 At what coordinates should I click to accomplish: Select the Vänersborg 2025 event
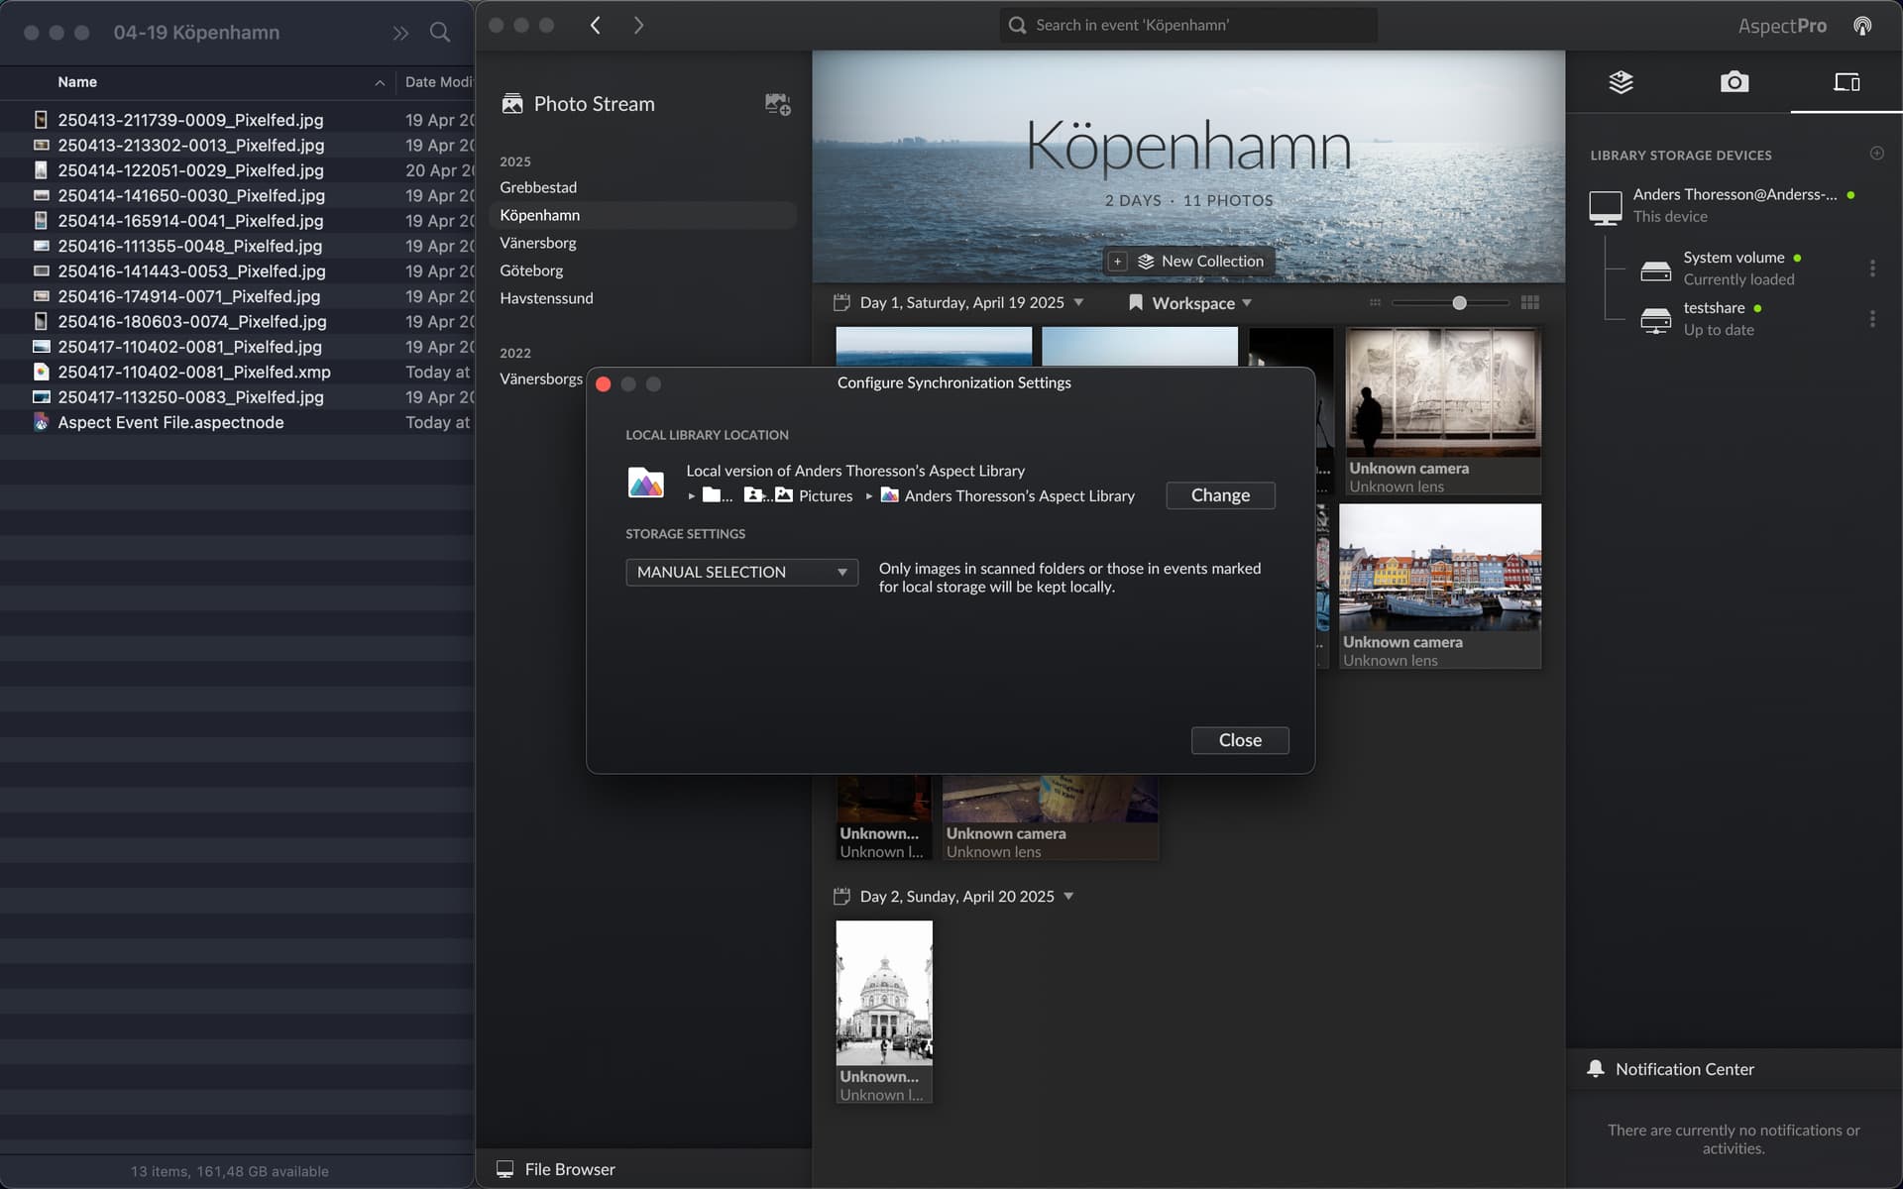point(538,243)
